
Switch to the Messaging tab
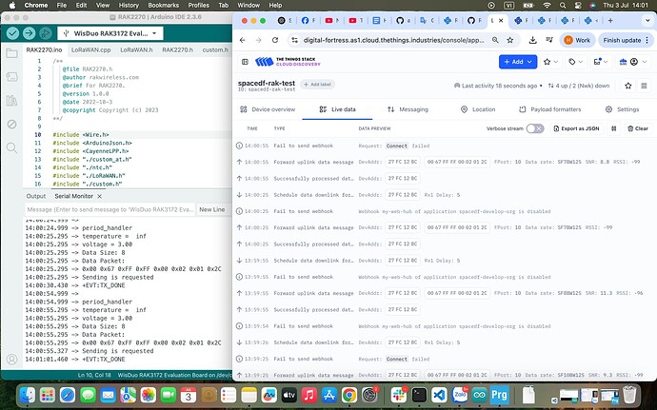point(407,109)
